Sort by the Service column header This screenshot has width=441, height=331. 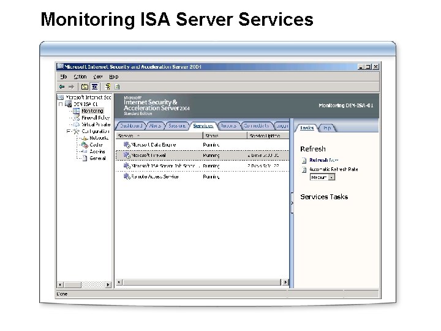pos(159,135)
